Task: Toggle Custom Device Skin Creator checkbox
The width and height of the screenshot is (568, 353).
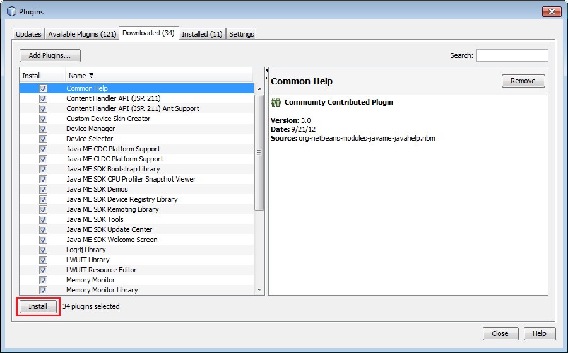Action: point(43,119)
